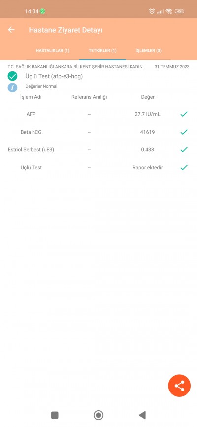
Task: Click the checkmark in Estriol Serbest row
Action: (x=184, y=149)
